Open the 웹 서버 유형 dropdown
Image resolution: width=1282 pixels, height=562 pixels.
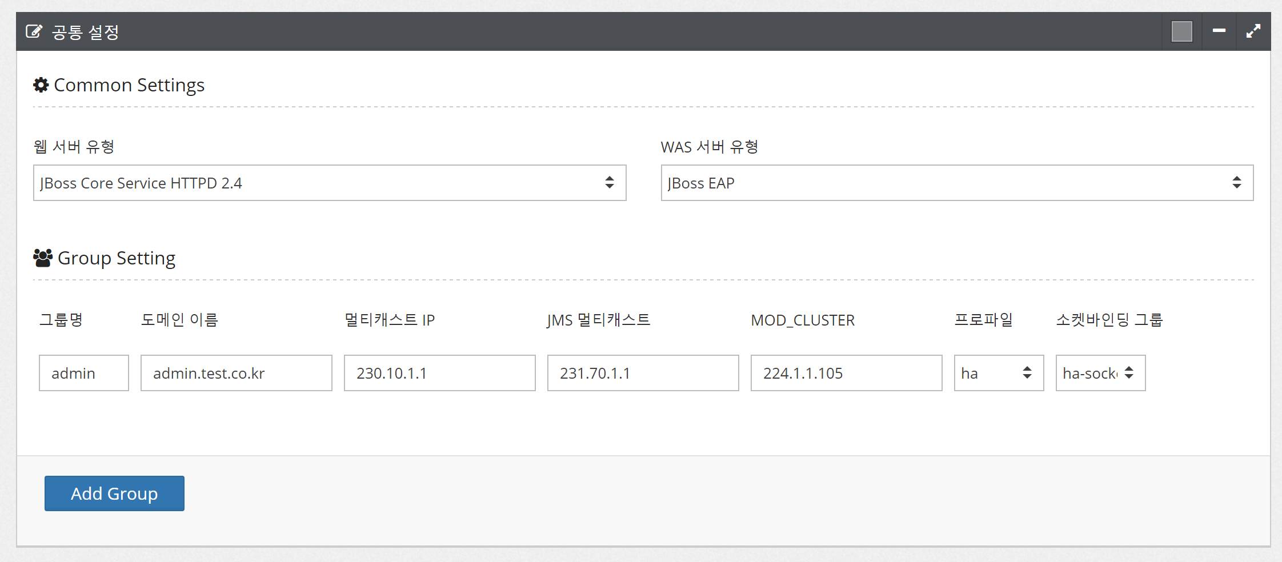[x=330, y=183]
